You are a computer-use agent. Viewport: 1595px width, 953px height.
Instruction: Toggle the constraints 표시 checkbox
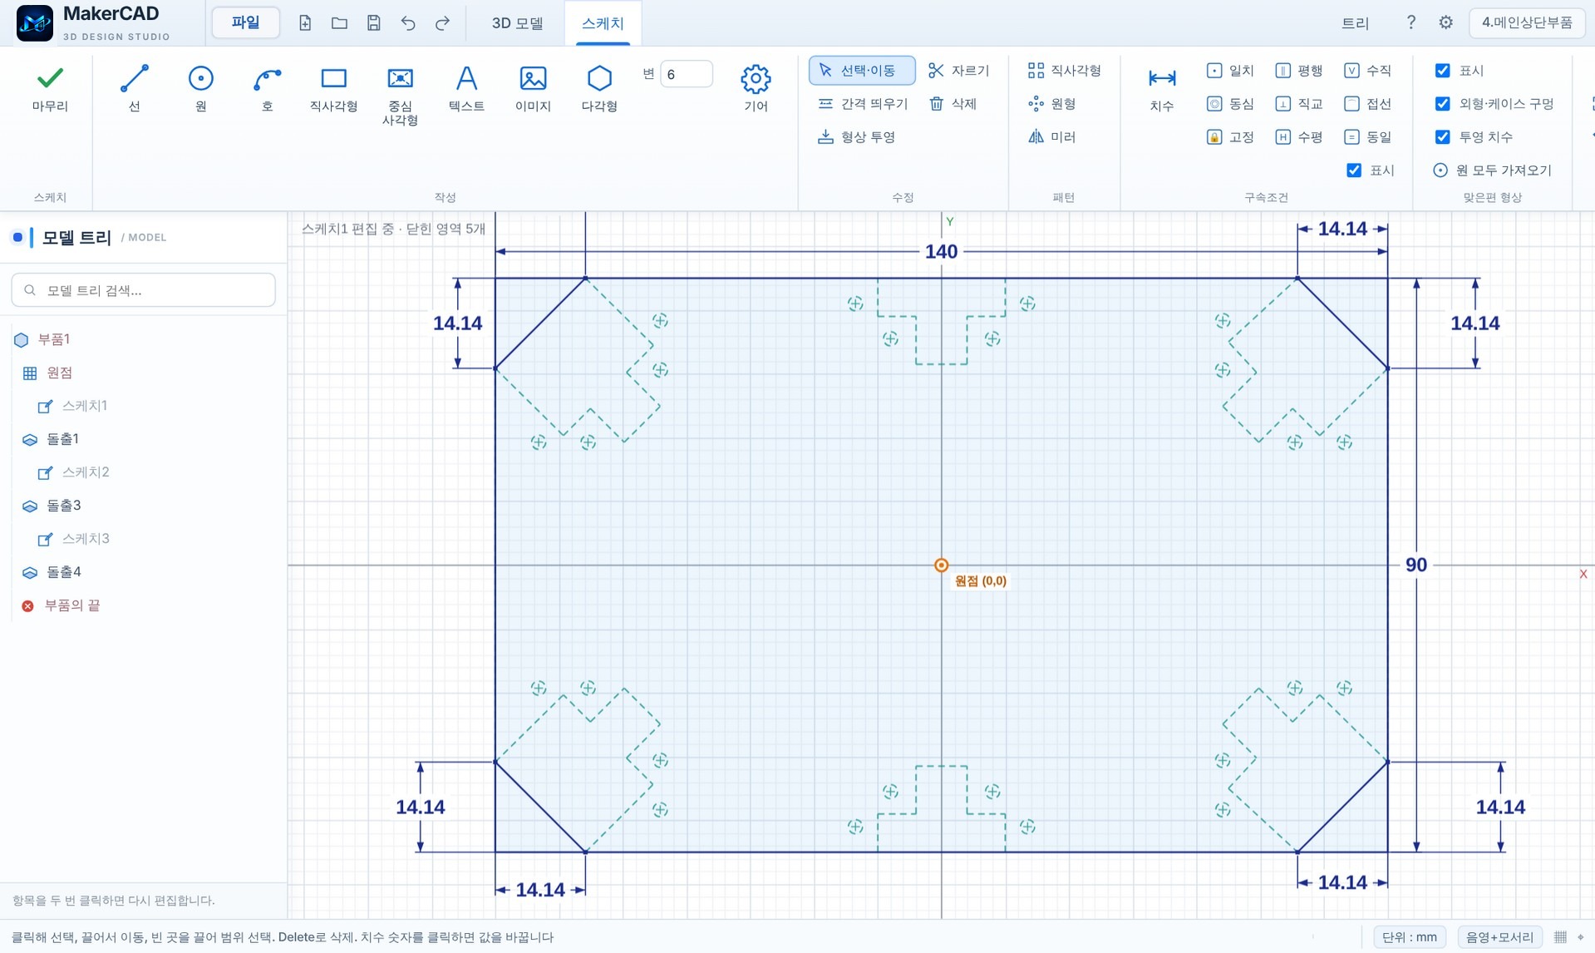click(1354, 170)
